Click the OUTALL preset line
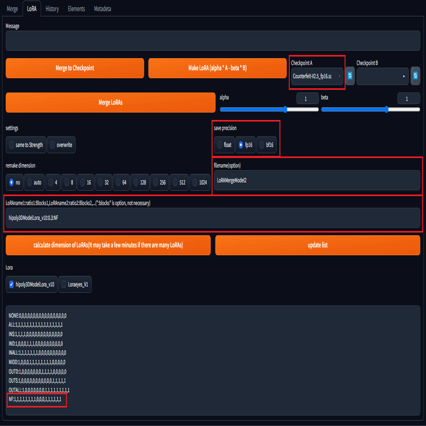 [39, 390]
